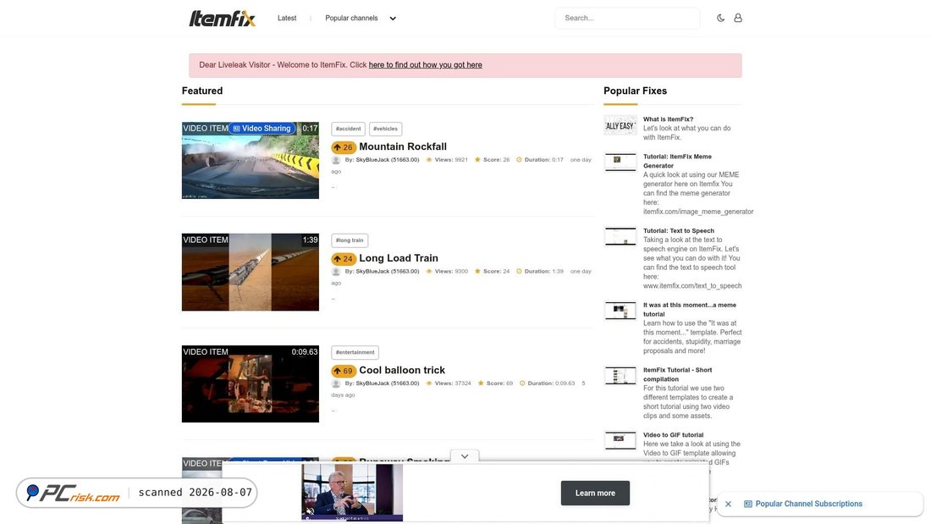The height and width of the screenshot is (524, 931).
Task: Open the Long Load Train title
Action: point(399,258)
